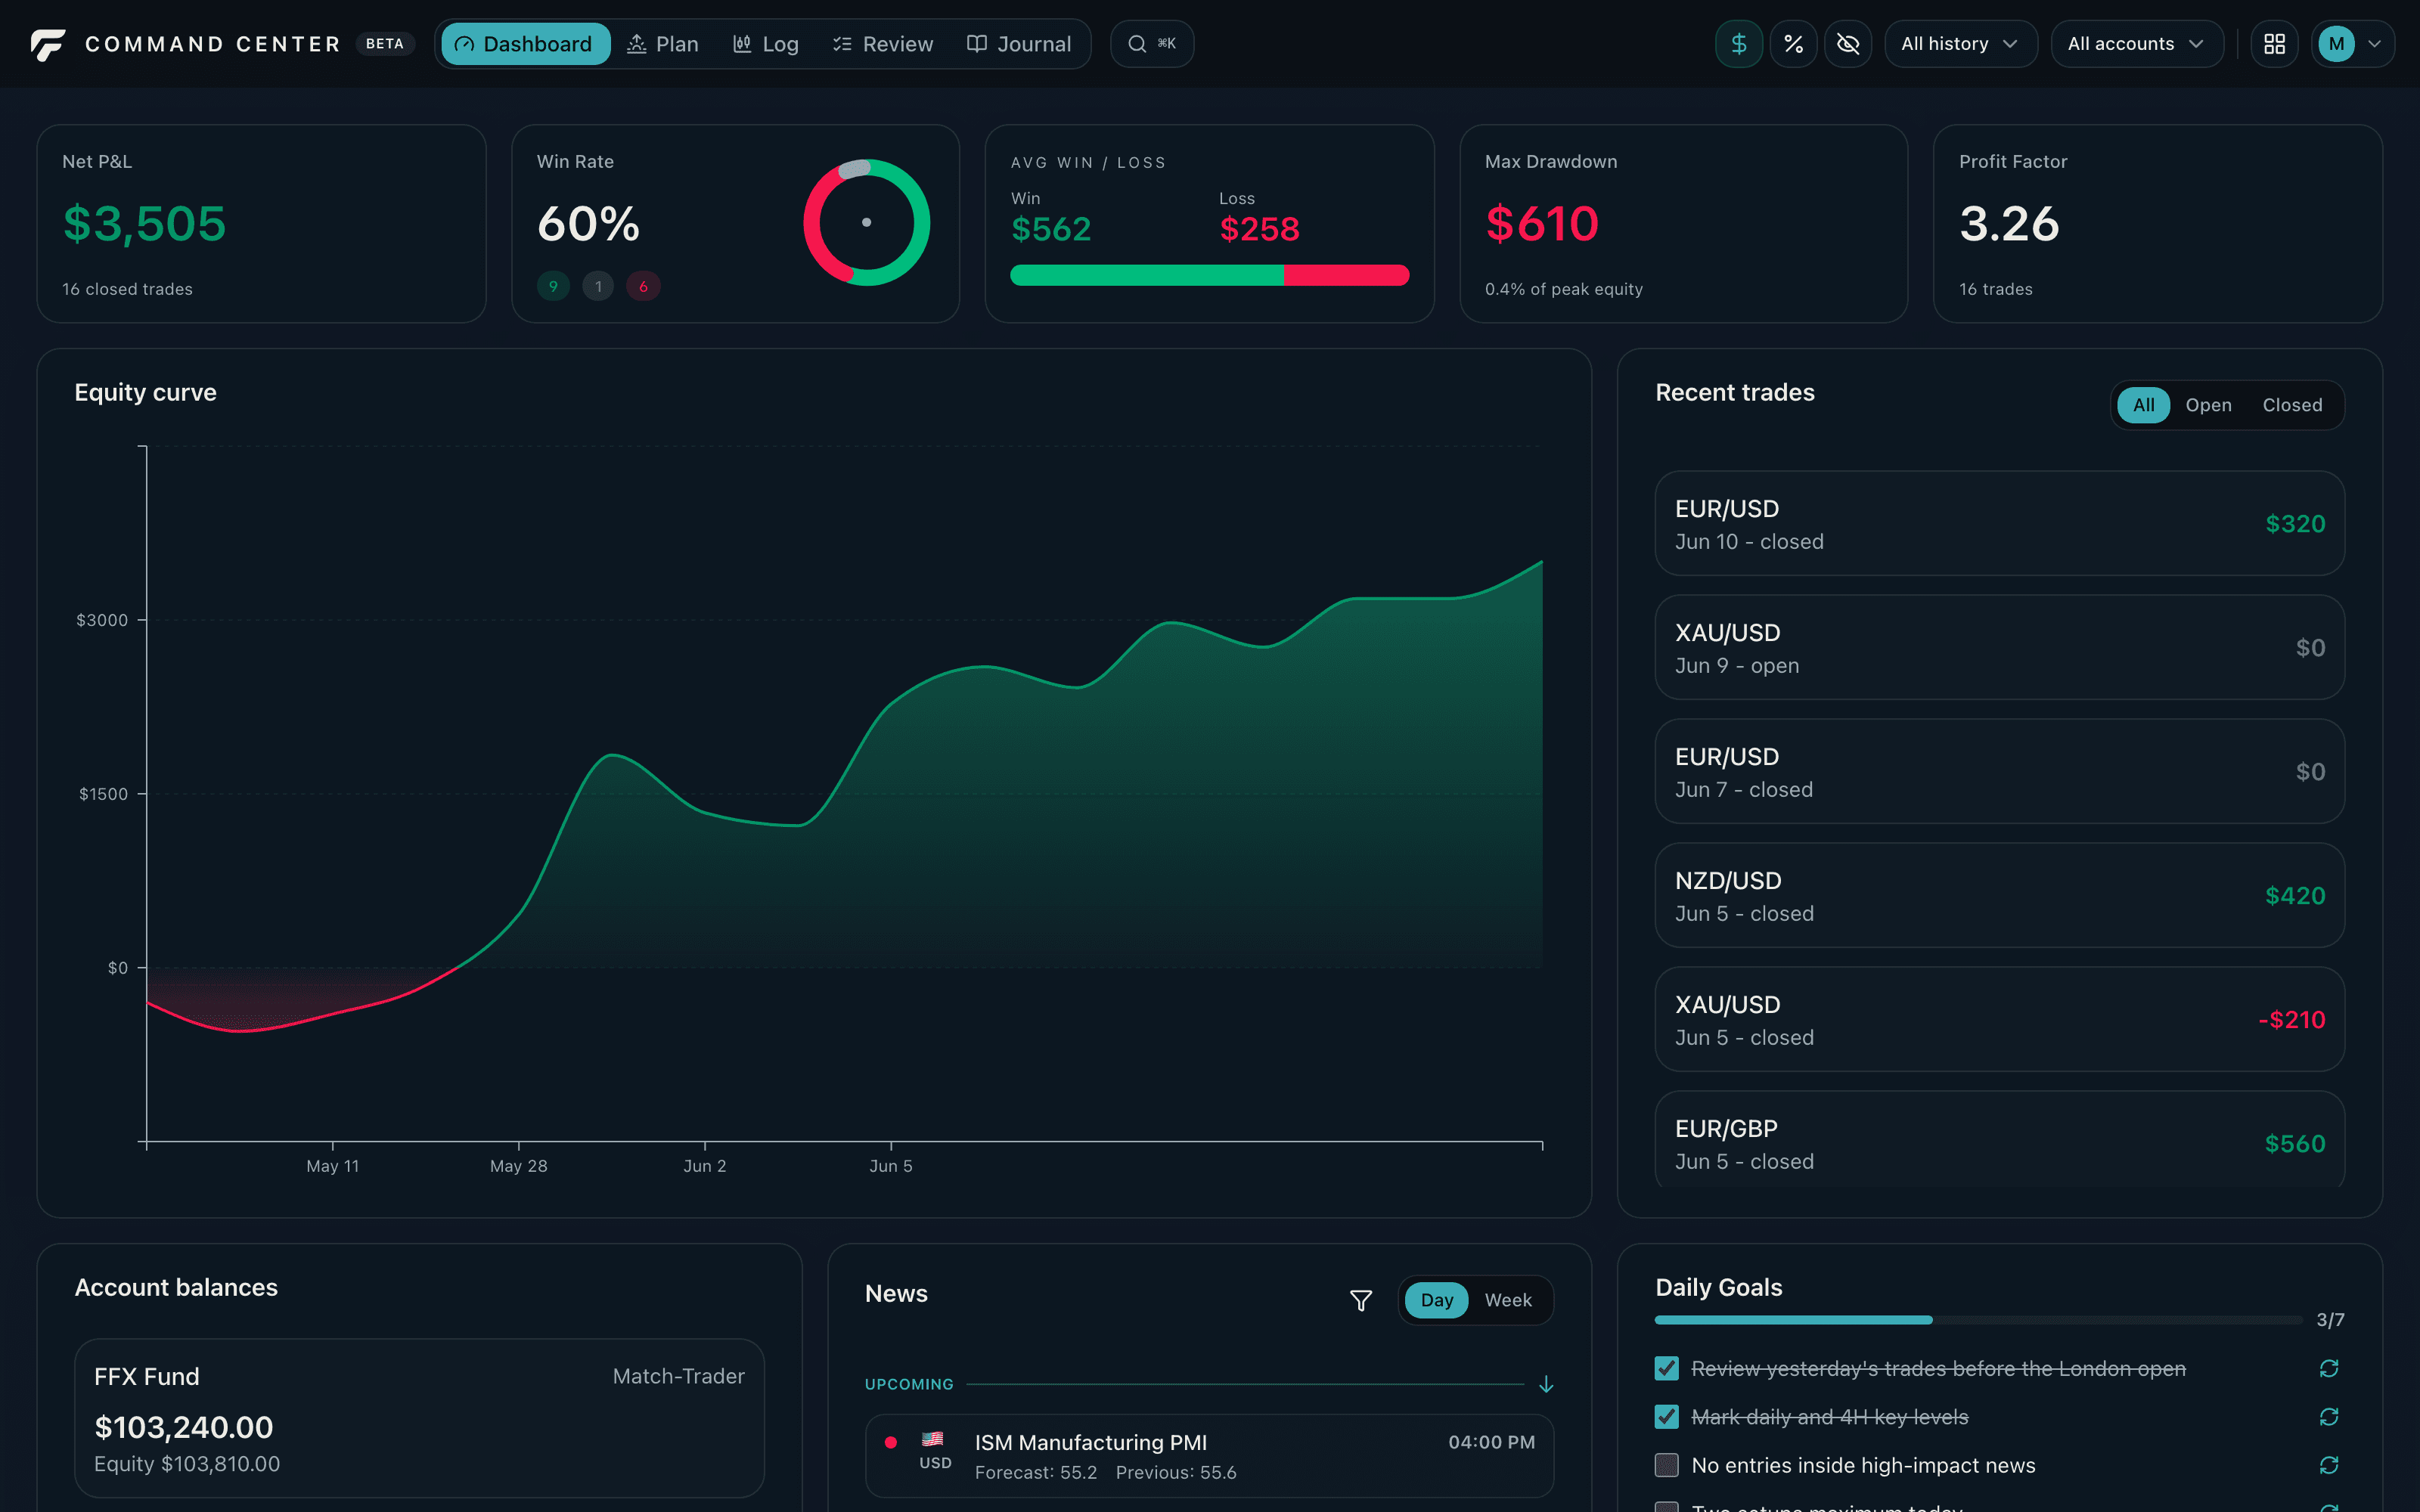Viewport: 2420px width, 1512px height.
Task: Open the Journal tab
Action: (x=1019, y=44)
